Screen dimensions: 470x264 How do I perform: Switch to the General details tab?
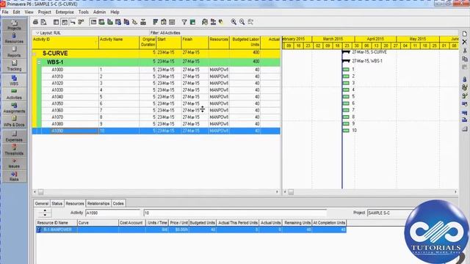click(42, 204)
